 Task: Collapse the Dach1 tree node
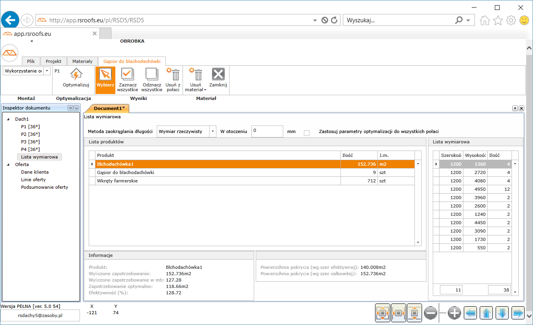click(x=8, y=119)
